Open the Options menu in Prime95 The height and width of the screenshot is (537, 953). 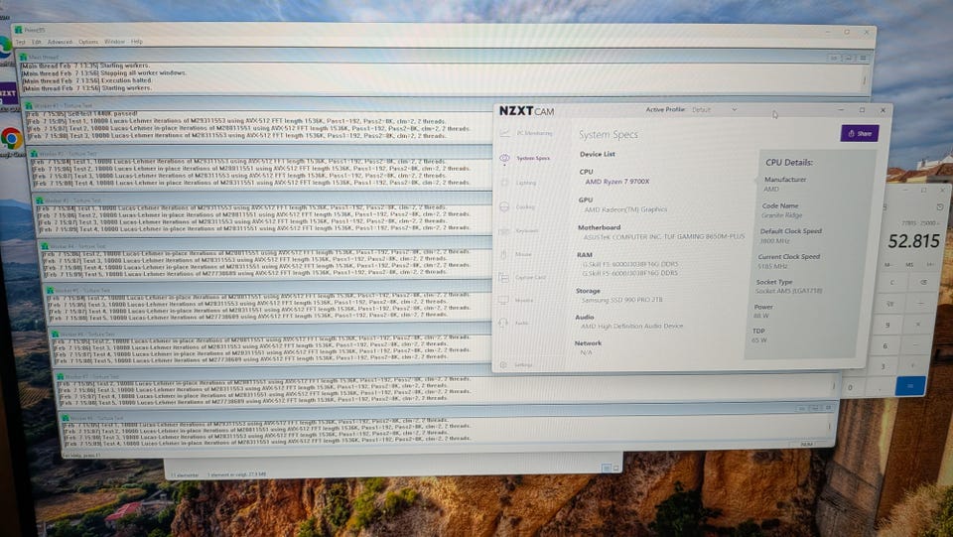(x=88, y=42)
